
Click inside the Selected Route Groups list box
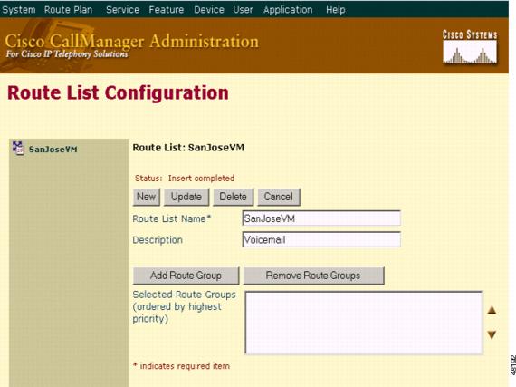click(x=364, y=323)
